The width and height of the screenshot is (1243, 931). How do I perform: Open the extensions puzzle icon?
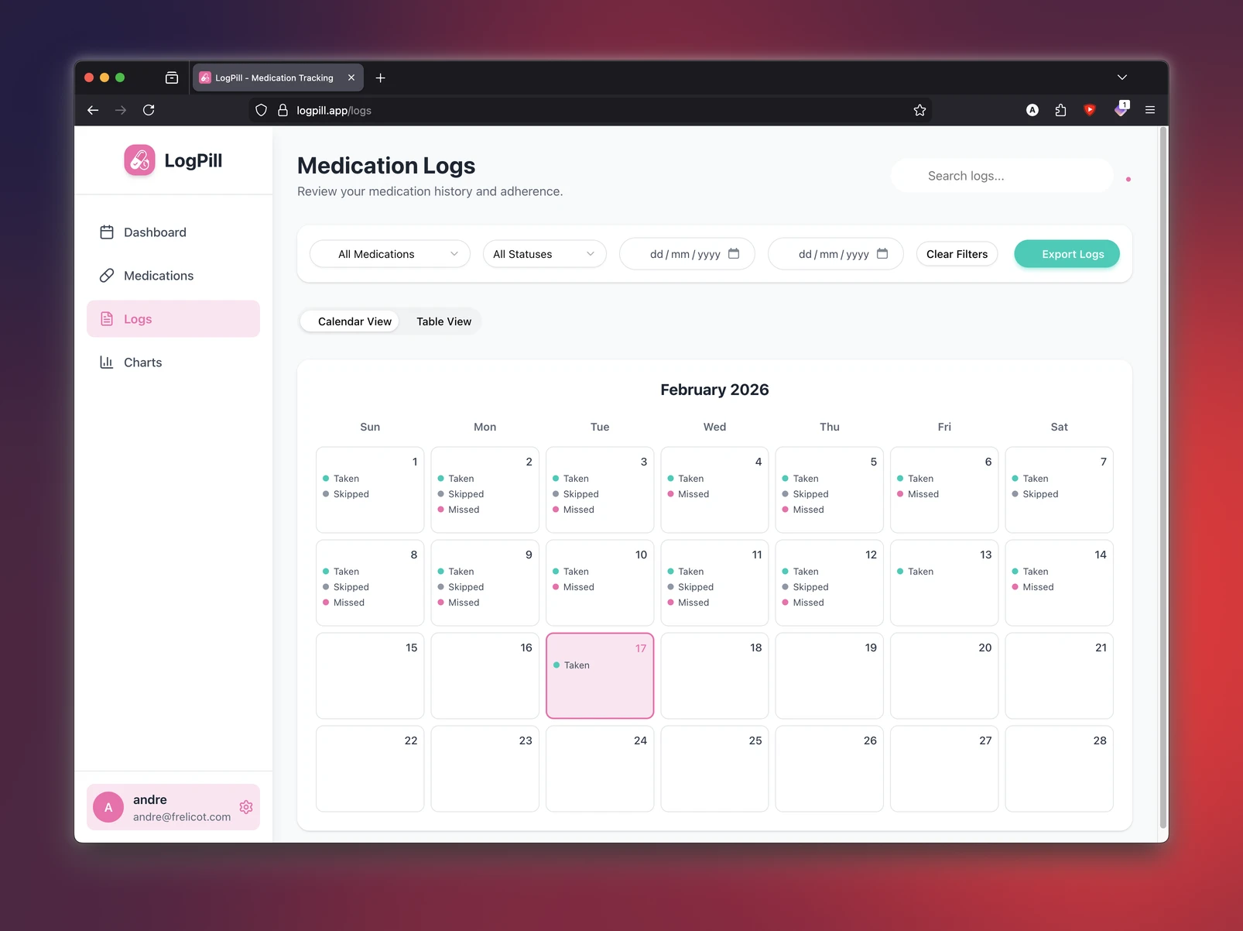[x=1060, y=110]
